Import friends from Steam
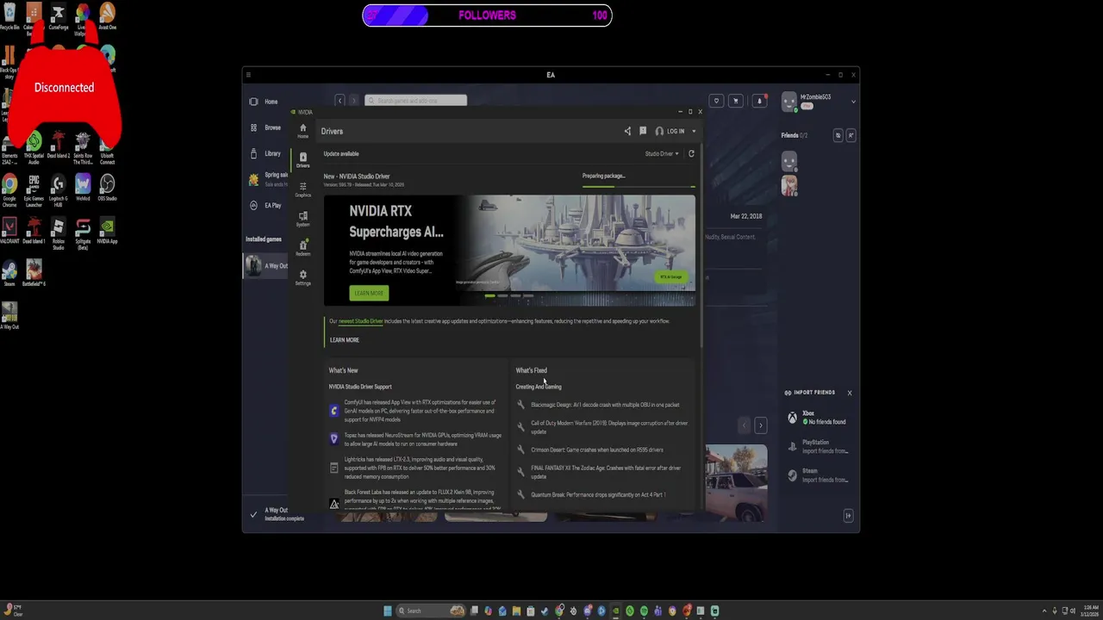 [819, 475]
